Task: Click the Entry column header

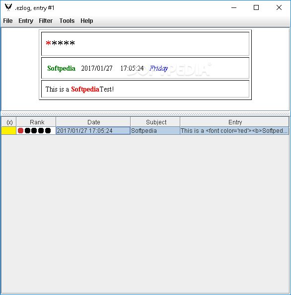Action: pos(234,122)
